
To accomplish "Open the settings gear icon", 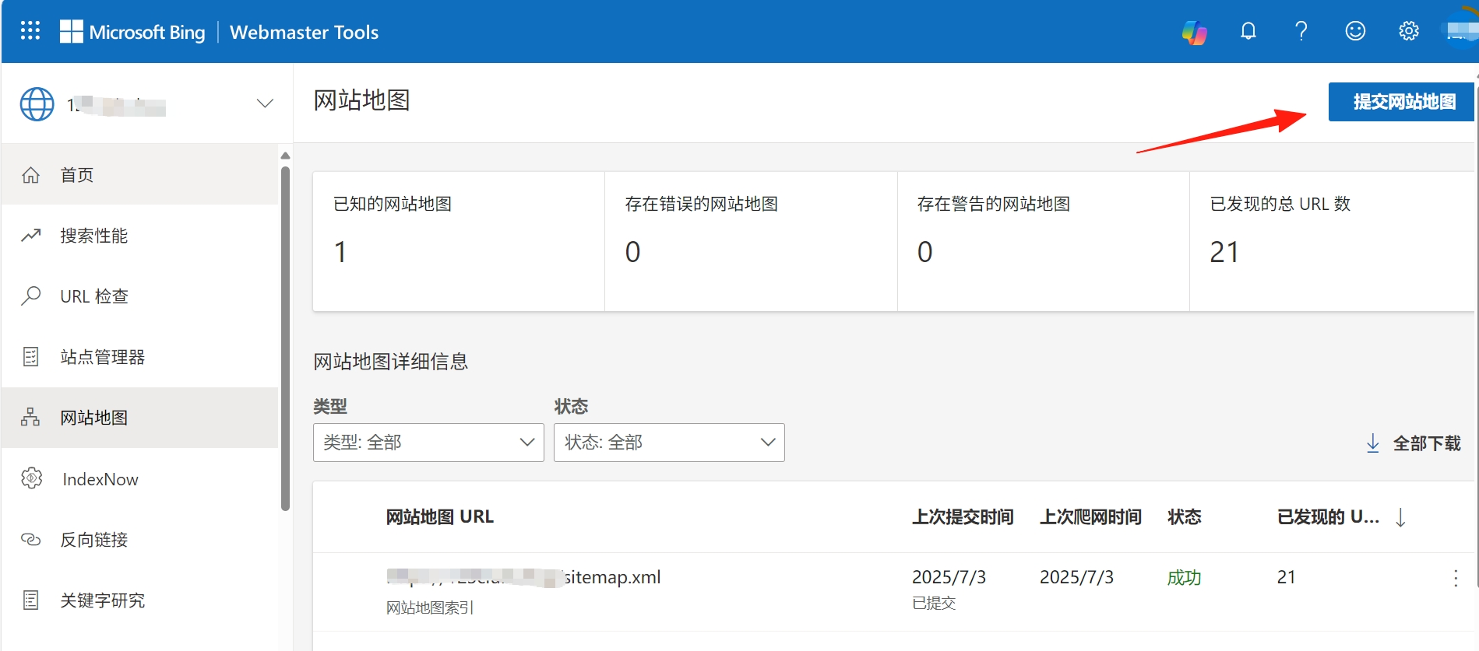I will click(x=1408, y=31).
